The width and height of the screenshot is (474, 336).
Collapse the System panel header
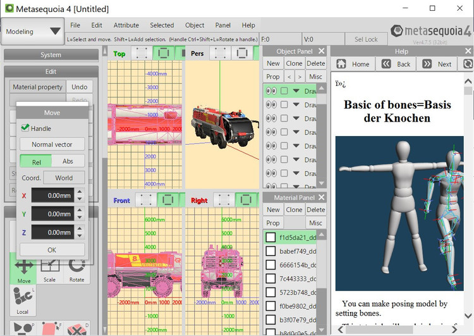pos(51,55)
